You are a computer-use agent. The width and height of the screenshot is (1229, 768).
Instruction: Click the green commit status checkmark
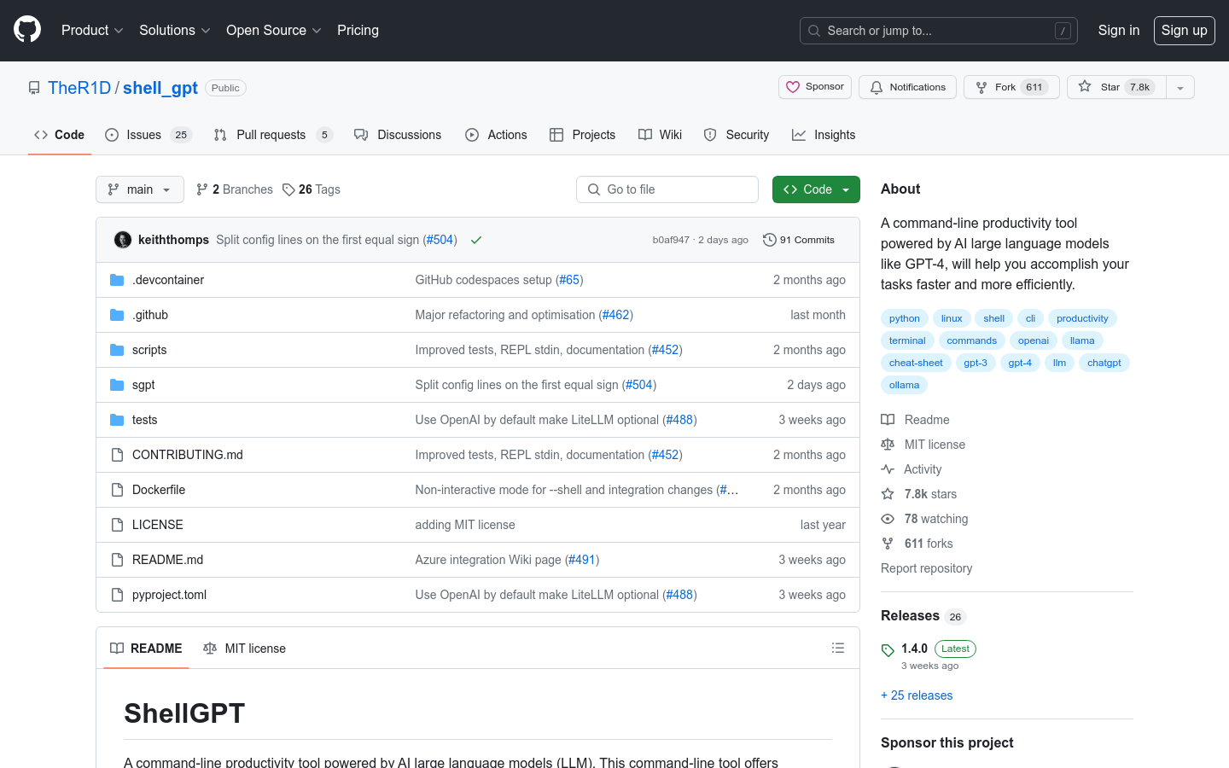(x=476, y=240)
